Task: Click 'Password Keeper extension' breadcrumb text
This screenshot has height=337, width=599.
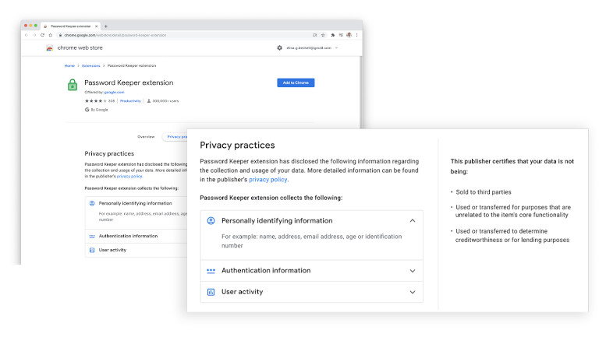Action: tap(132, 66)
